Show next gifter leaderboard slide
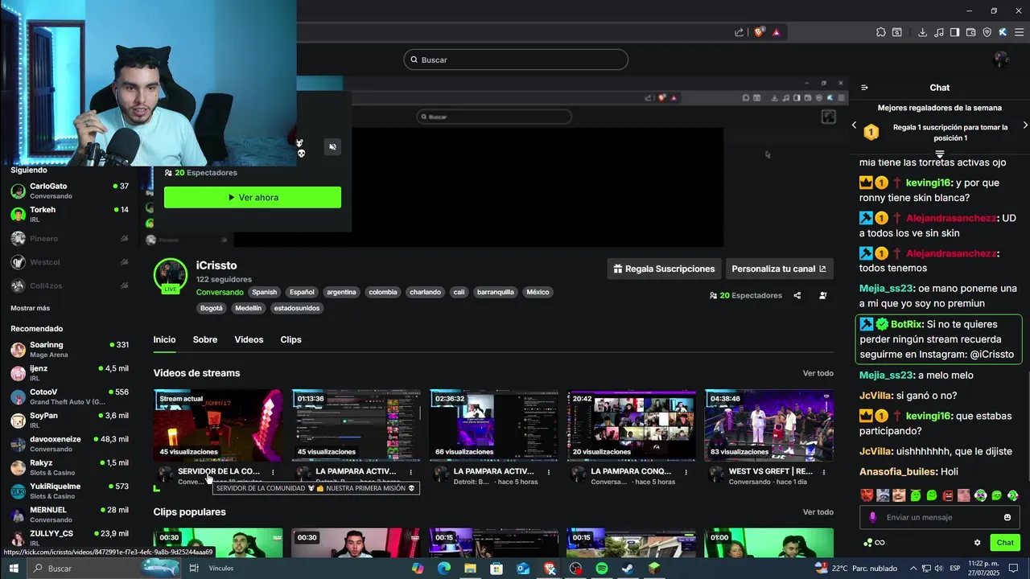Viewport: 1030px width, 579px height. pos(1025,125)
